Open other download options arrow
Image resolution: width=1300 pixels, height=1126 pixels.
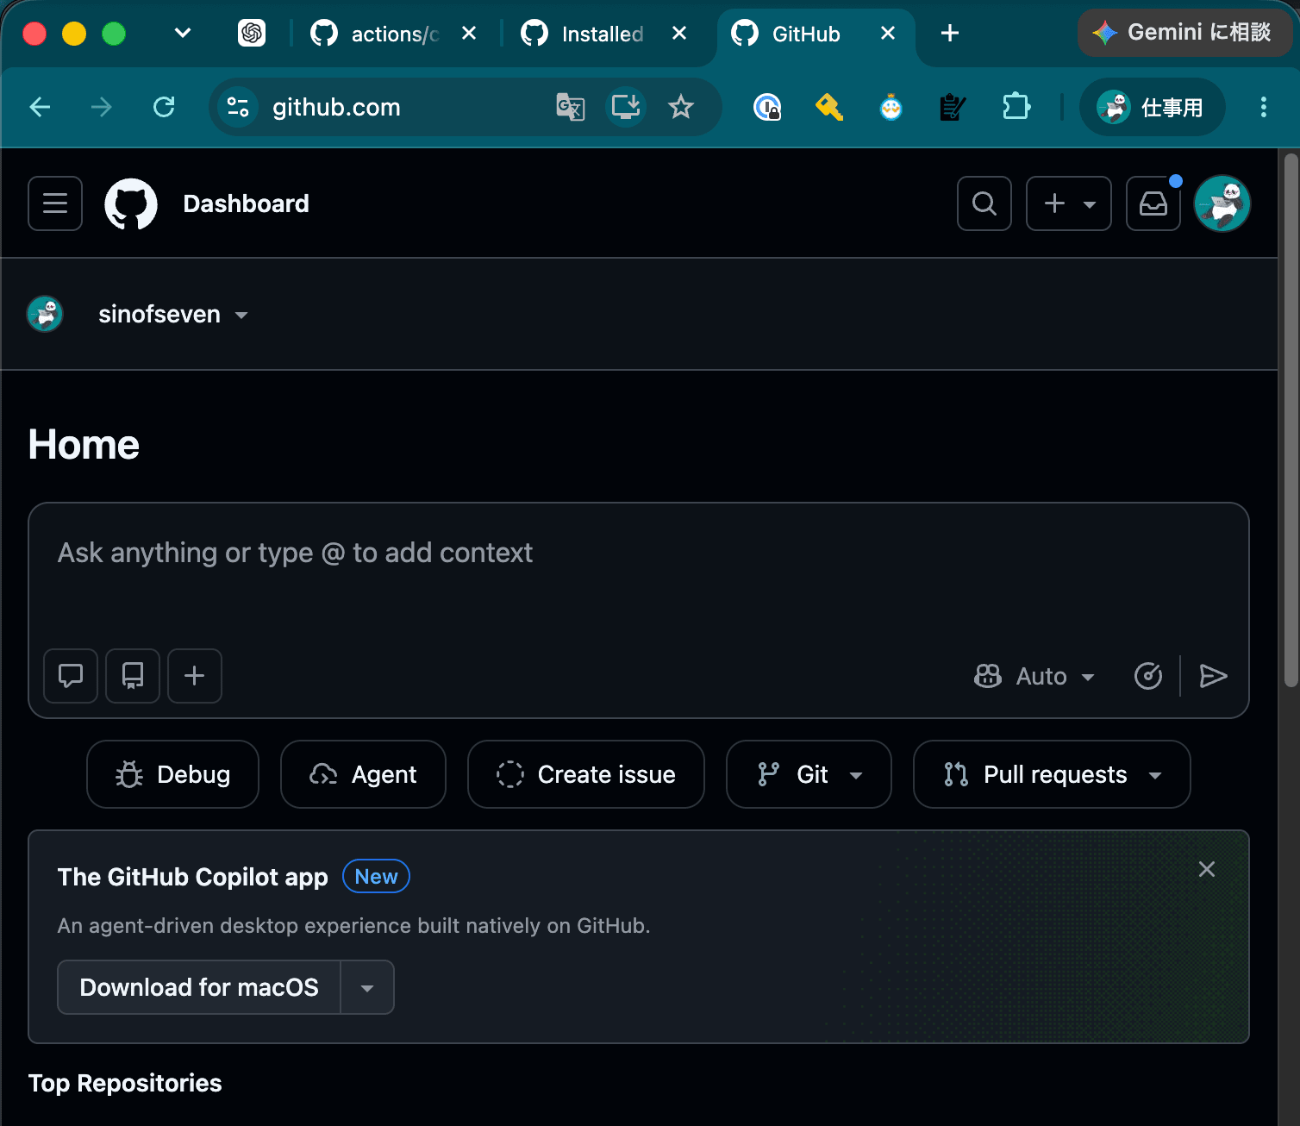pyautogui.click(x=367, y=988)
